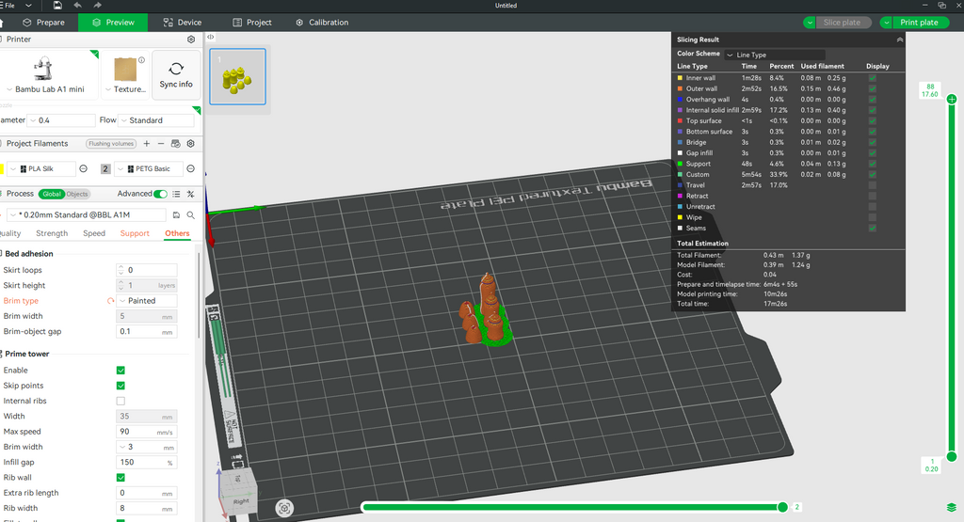The width and height of the screenshot is (964, 522).
Task: Open printer settings gear icon
Action: 191,40
